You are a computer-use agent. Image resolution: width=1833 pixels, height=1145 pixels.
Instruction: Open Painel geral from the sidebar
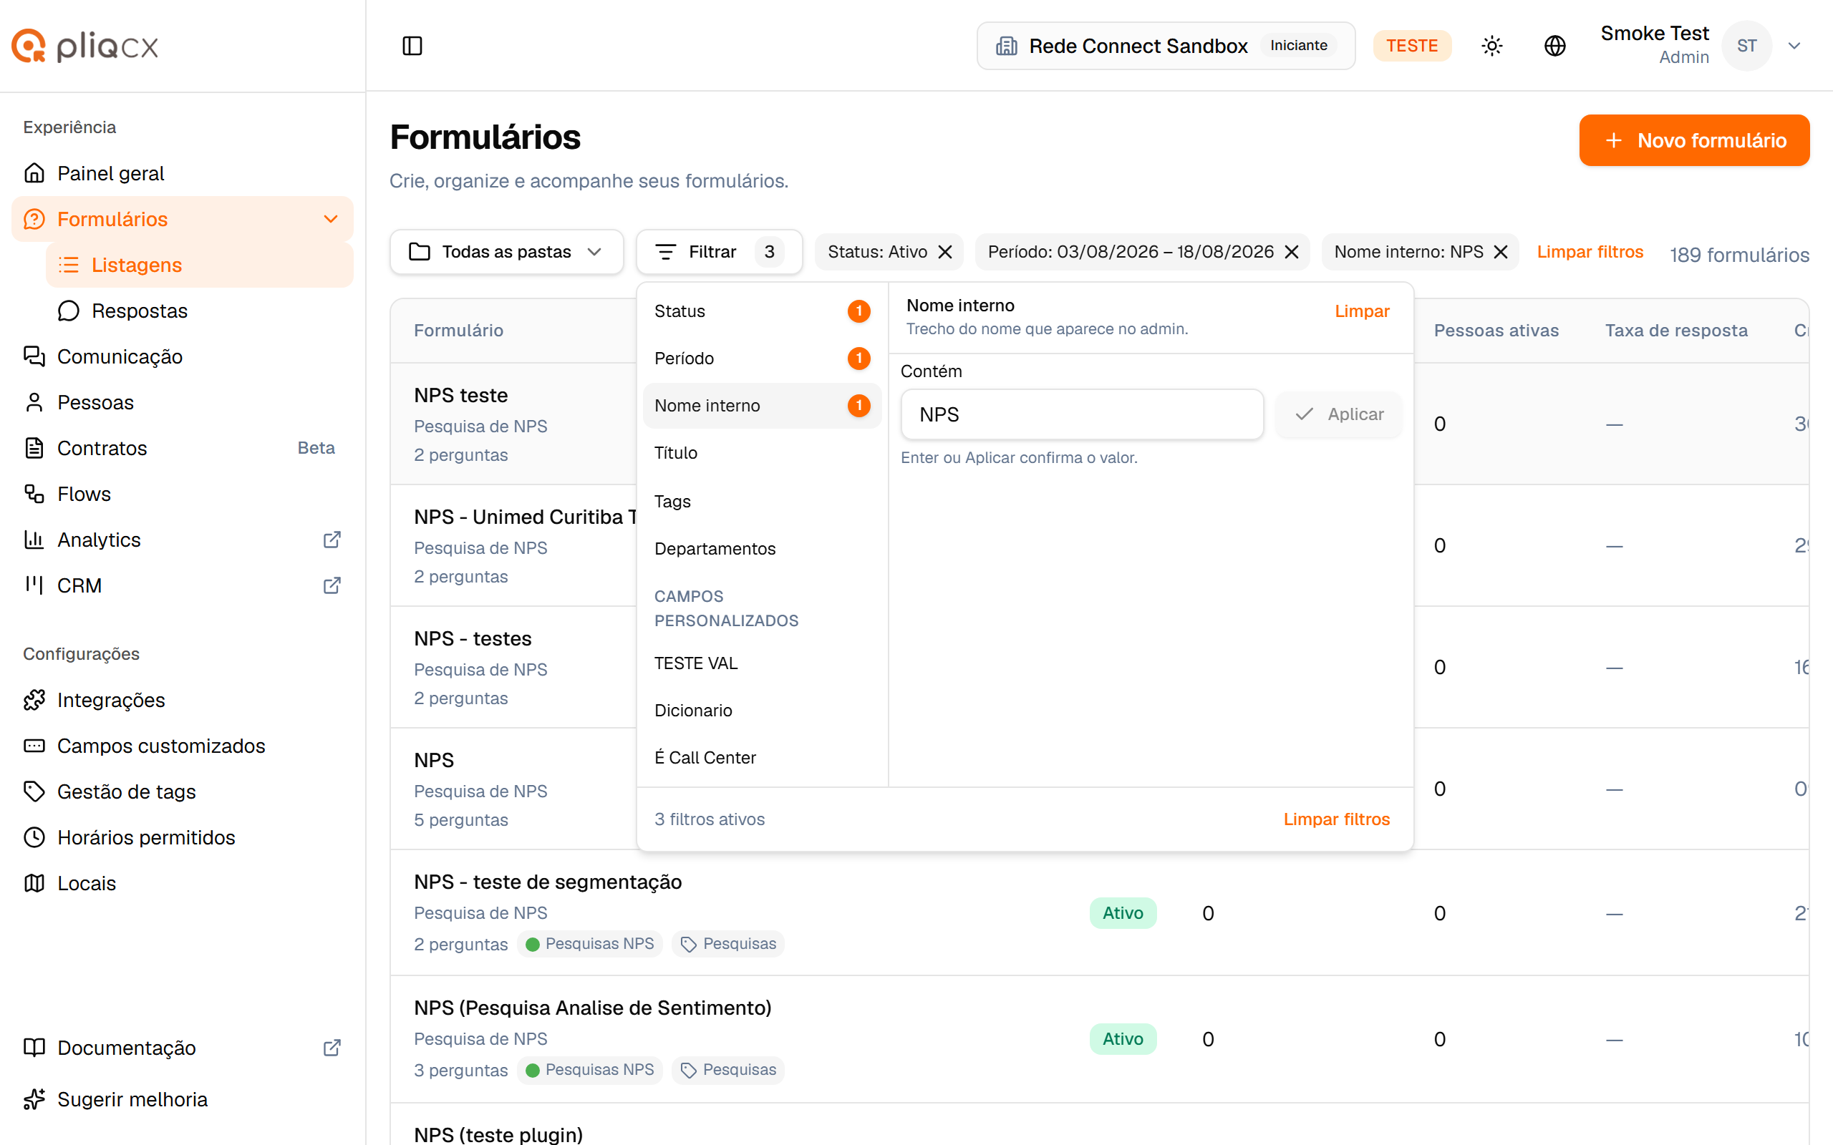(182, 173)
